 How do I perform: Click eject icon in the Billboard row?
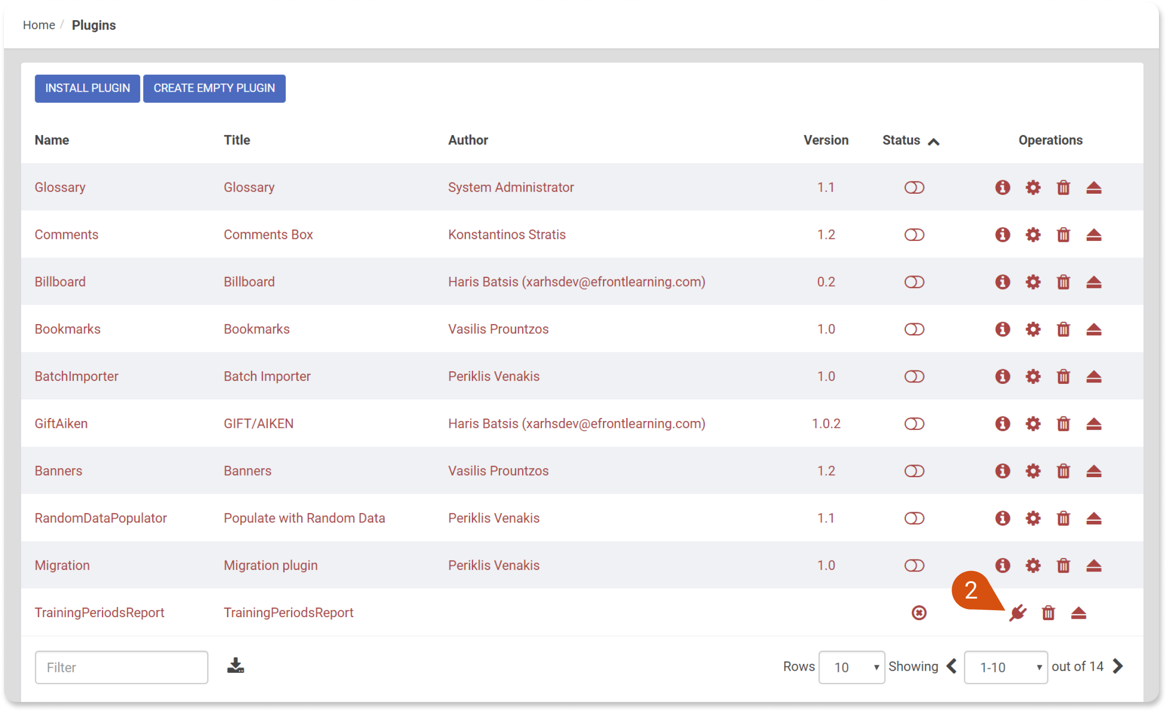click(1094, 282)
